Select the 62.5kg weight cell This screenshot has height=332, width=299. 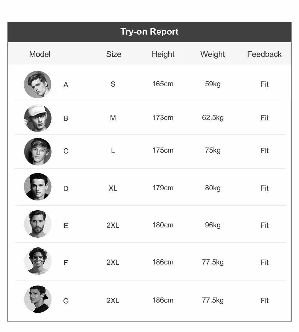point(213,118)
